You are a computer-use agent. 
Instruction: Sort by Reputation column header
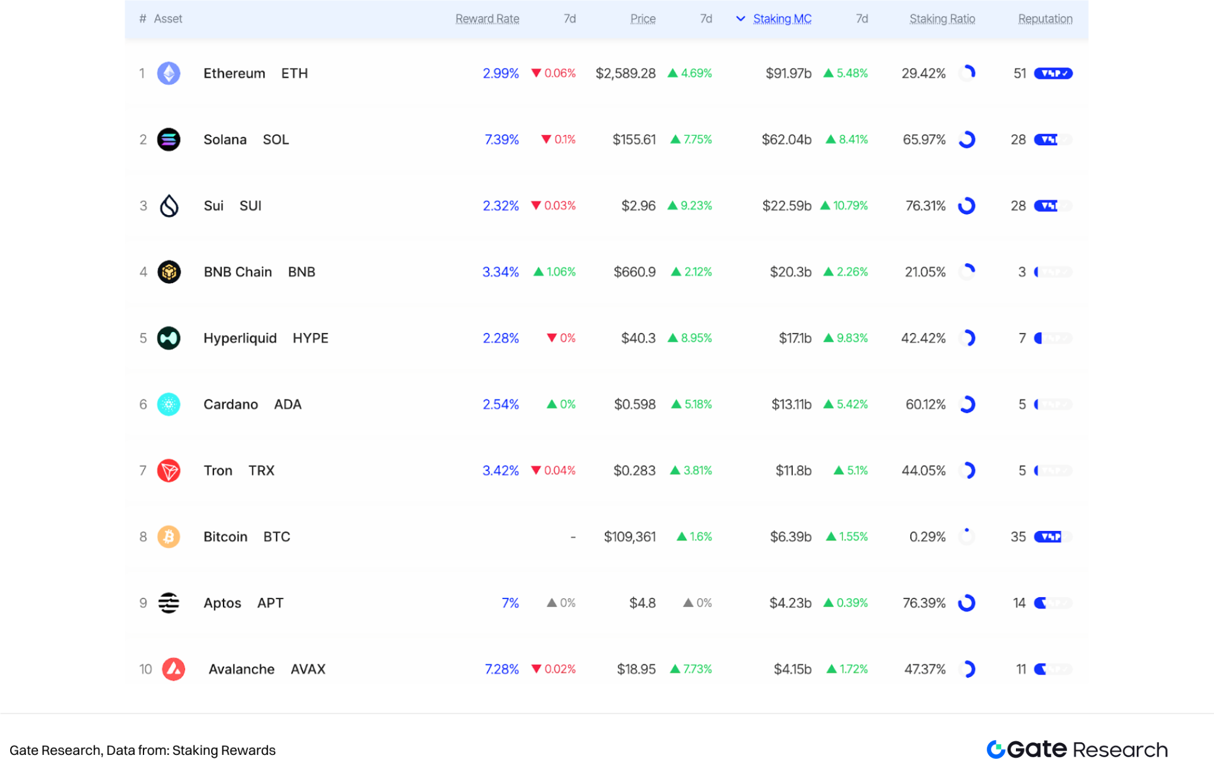pyautogui.click(x=1045, y=19)
